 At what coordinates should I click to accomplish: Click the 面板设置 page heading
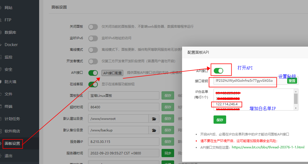pyautogui.click(x=59, y=7)
